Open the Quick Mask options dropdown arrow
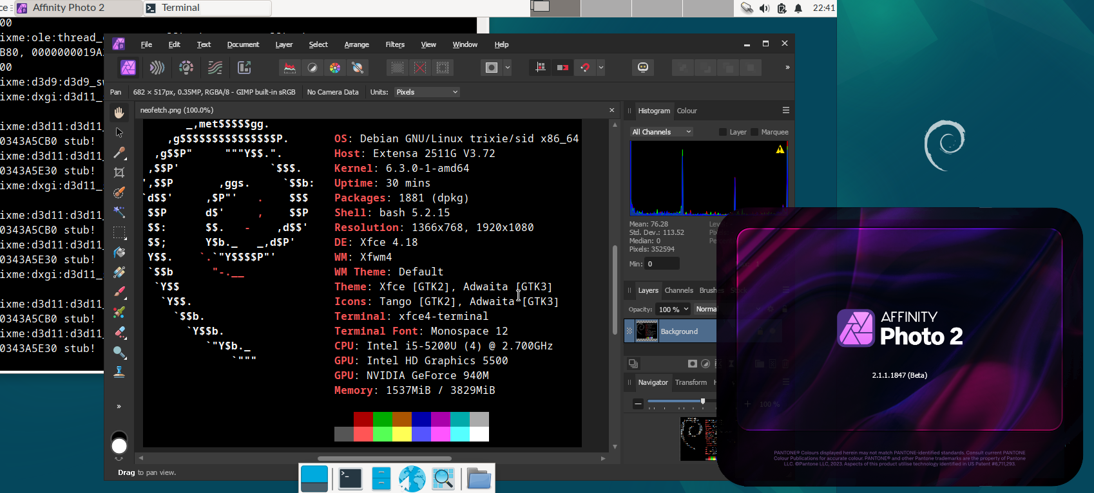1094x493 pixels. (508, 68)
